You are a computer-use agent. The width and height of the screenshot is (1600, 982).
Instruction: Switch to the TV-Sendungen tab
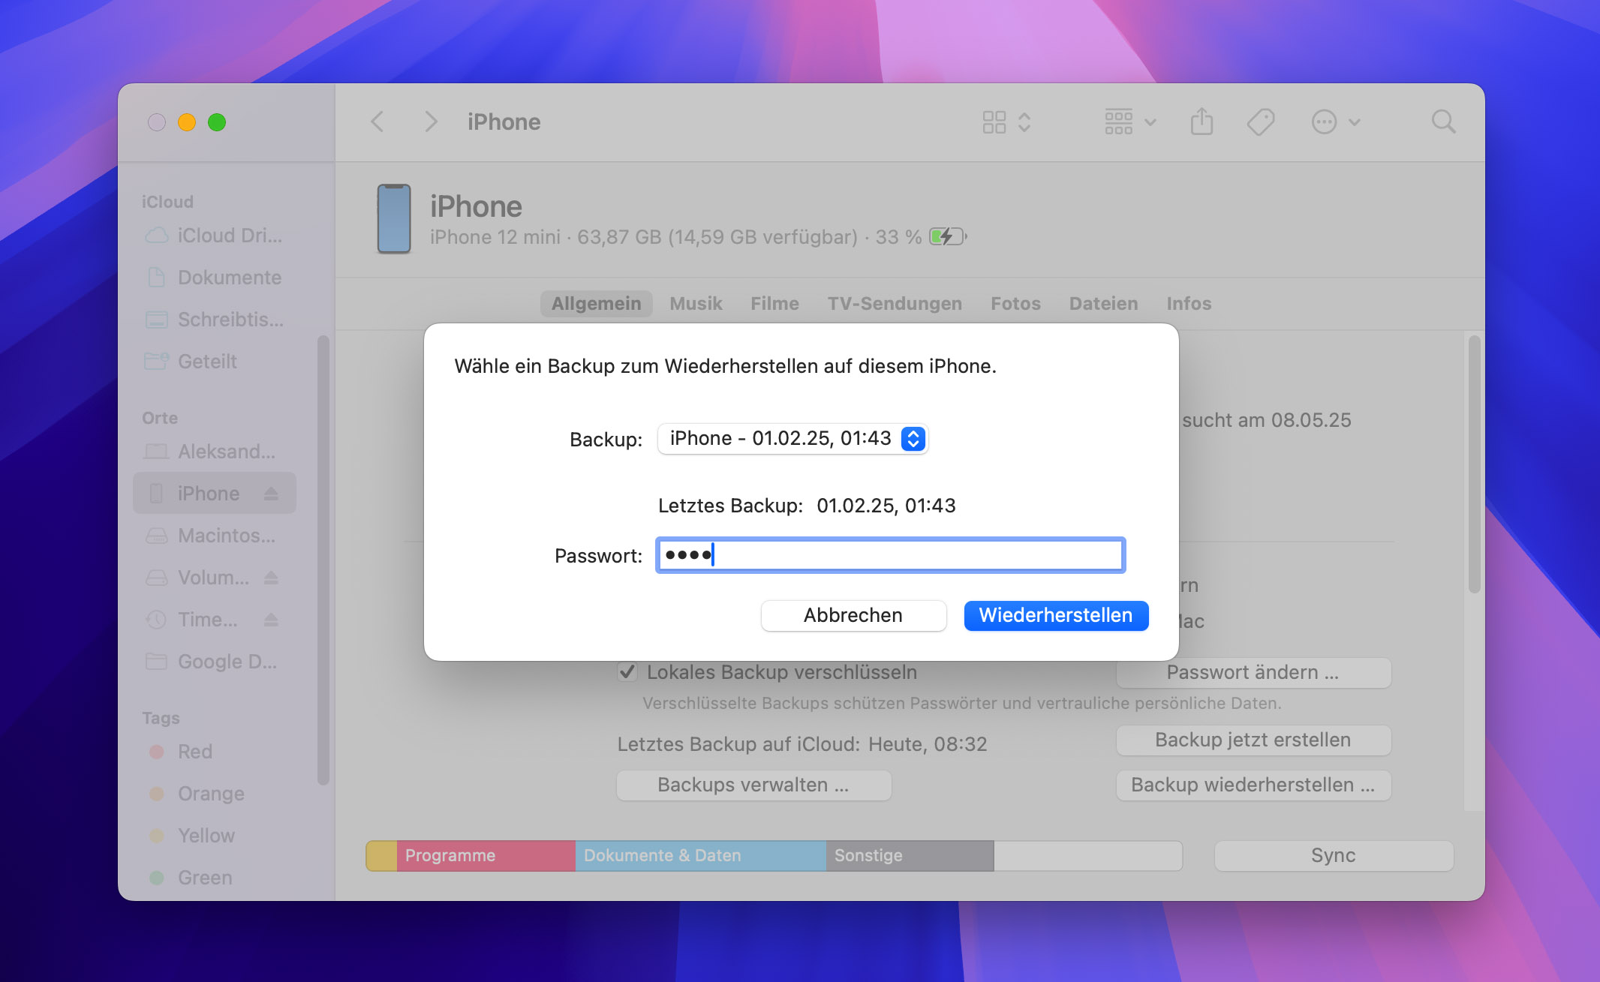tap(895, 303)
